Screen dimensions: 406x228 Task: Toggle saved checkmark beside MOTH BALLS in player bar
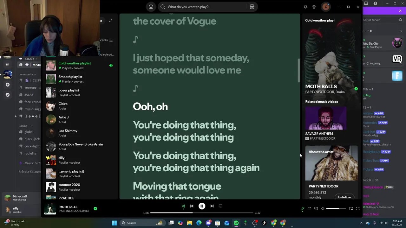95,208
